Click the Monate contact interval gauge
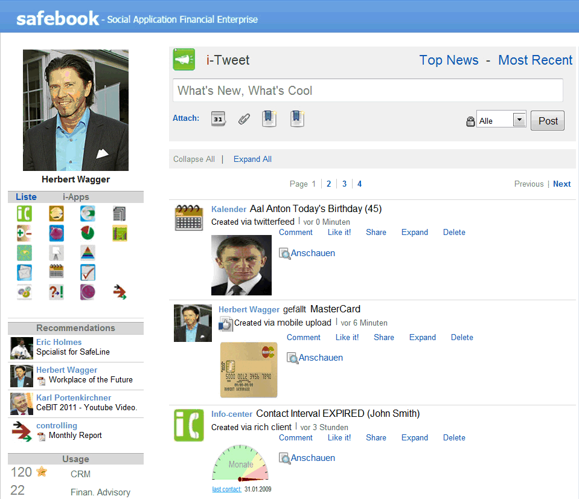 tap(240, 464)
